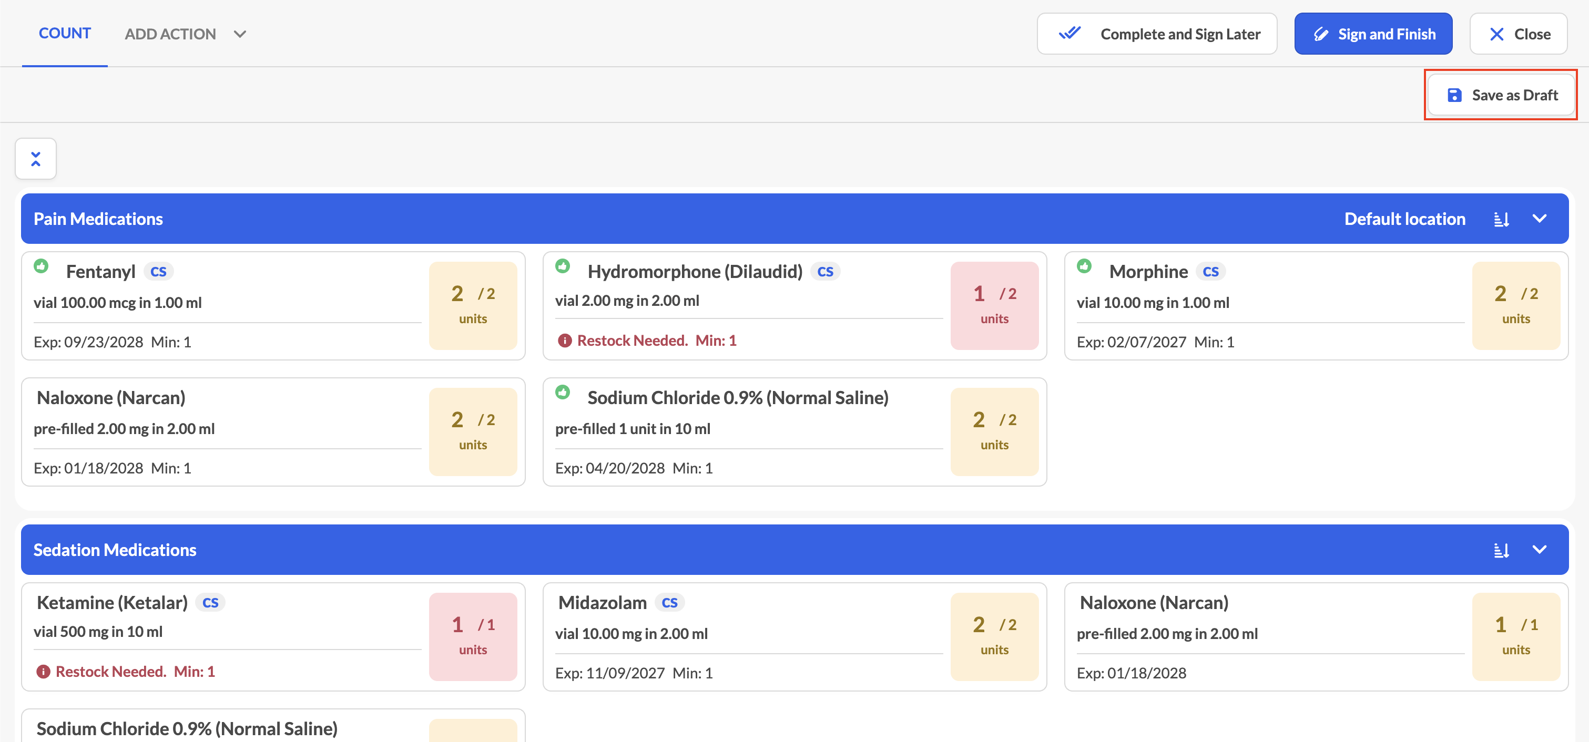Viewport: 1589px width, 742px height.
Task: Collapse the Sedation Medications section chevron
Action: (1540, 550)
